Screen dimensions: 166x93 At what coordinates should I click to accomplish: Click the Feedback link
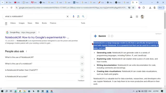tap(81, 81)
